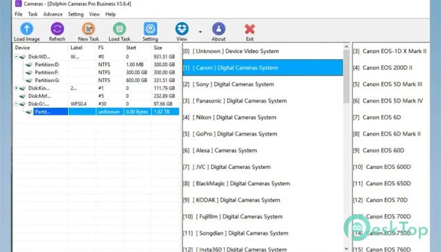Click the Load Image toolbar icon
Viewport: 441px width, 252px height.
click(26, 29)
